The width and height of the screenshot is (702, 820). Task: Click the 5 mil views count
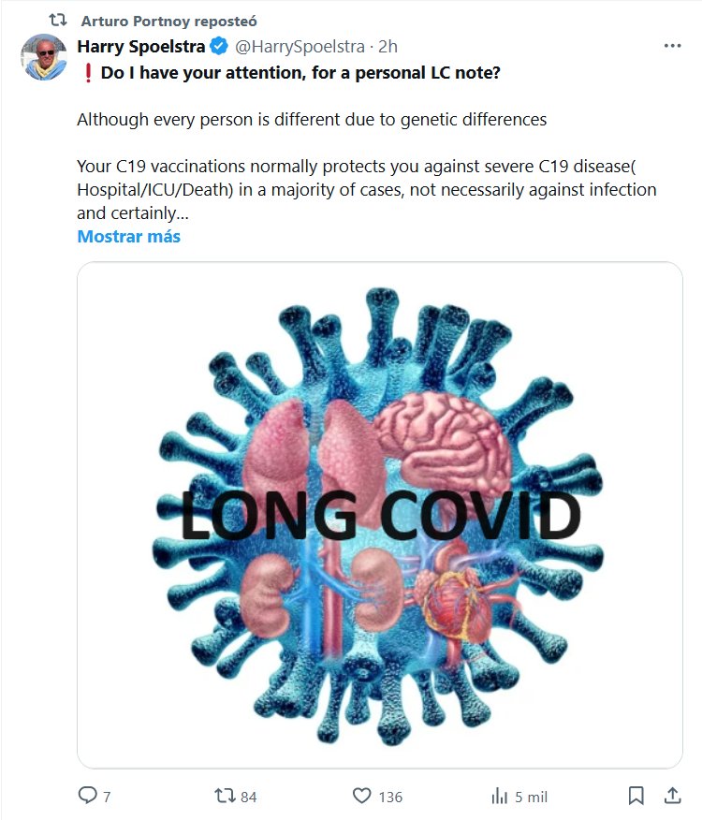coord(531,797)
